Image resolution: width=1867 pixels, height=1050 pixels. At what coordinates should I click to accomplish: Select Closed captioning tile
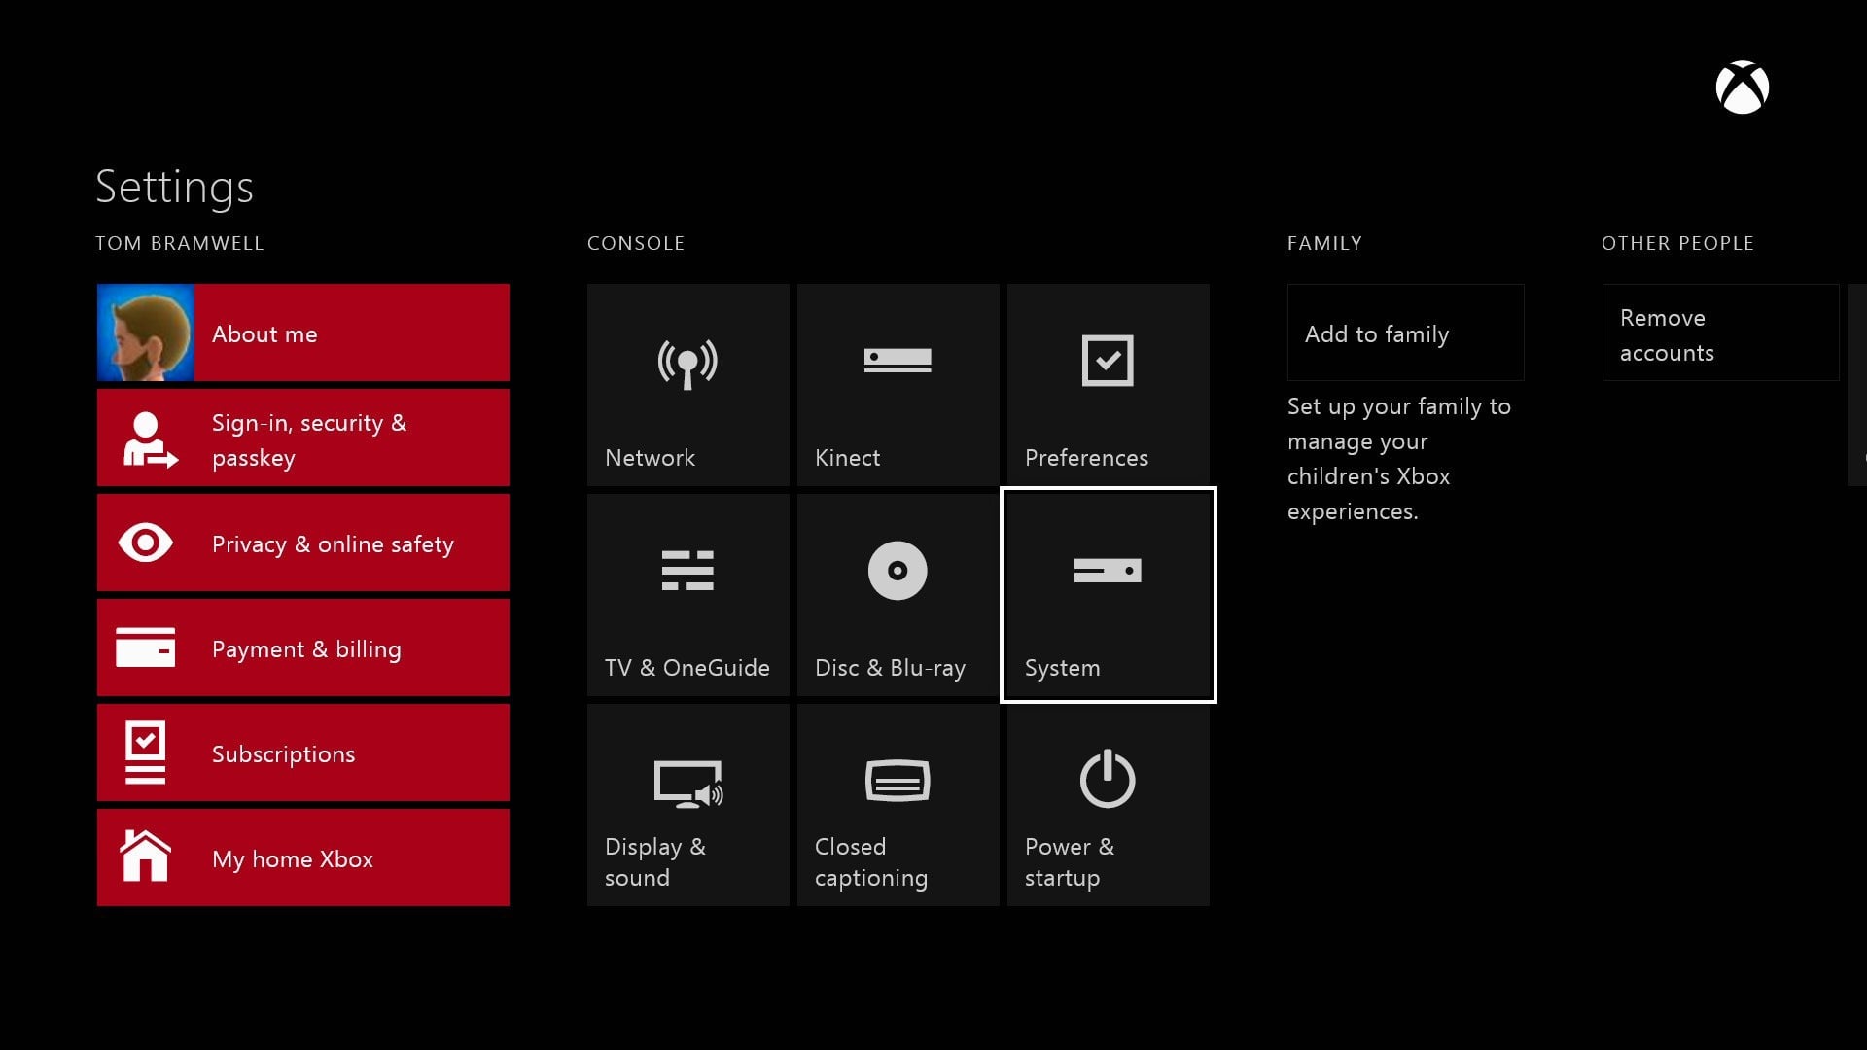pos(898,805)
